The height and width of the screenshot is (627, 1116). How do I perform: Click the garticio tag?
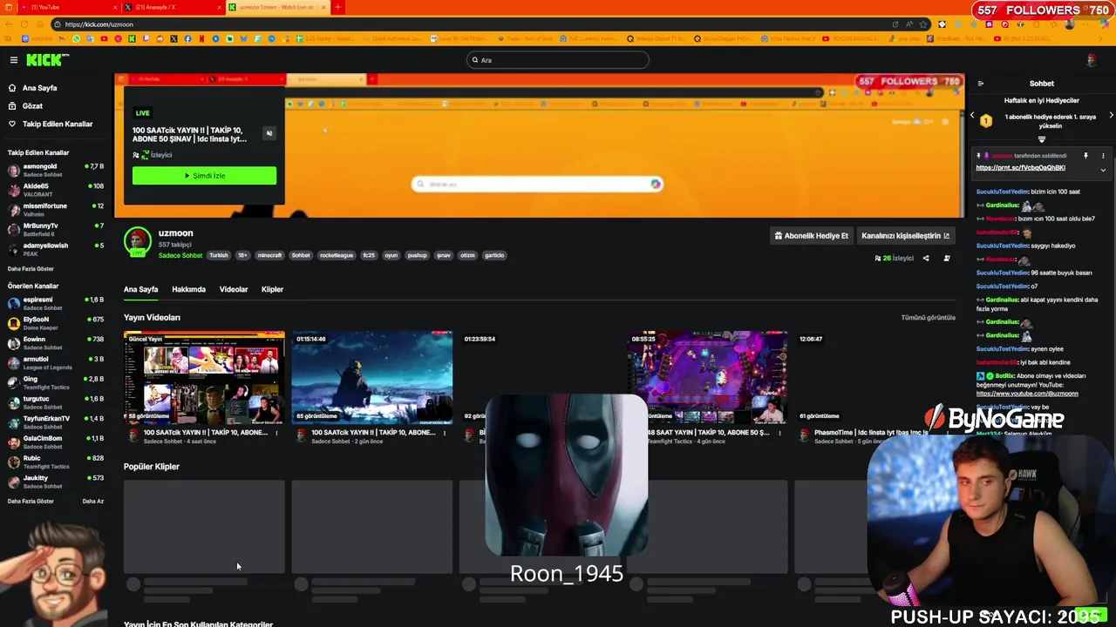point(494,255)
